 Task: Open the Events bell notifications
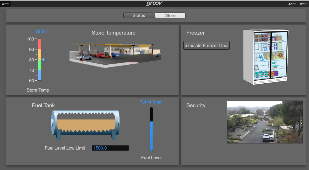pyautogui.click(x=292, y=4)
